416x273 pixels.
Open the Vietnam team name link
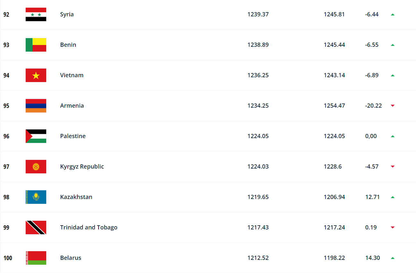[x=72, y=75]
